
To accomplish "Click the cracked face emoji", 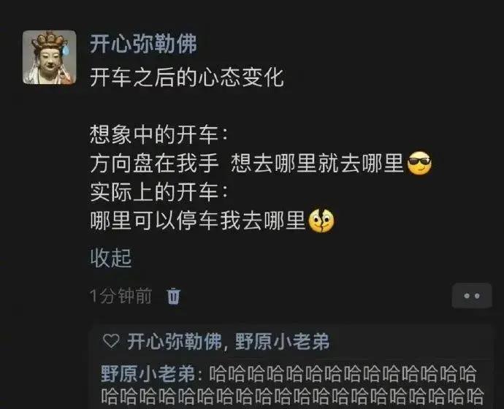I will [321, 221].
